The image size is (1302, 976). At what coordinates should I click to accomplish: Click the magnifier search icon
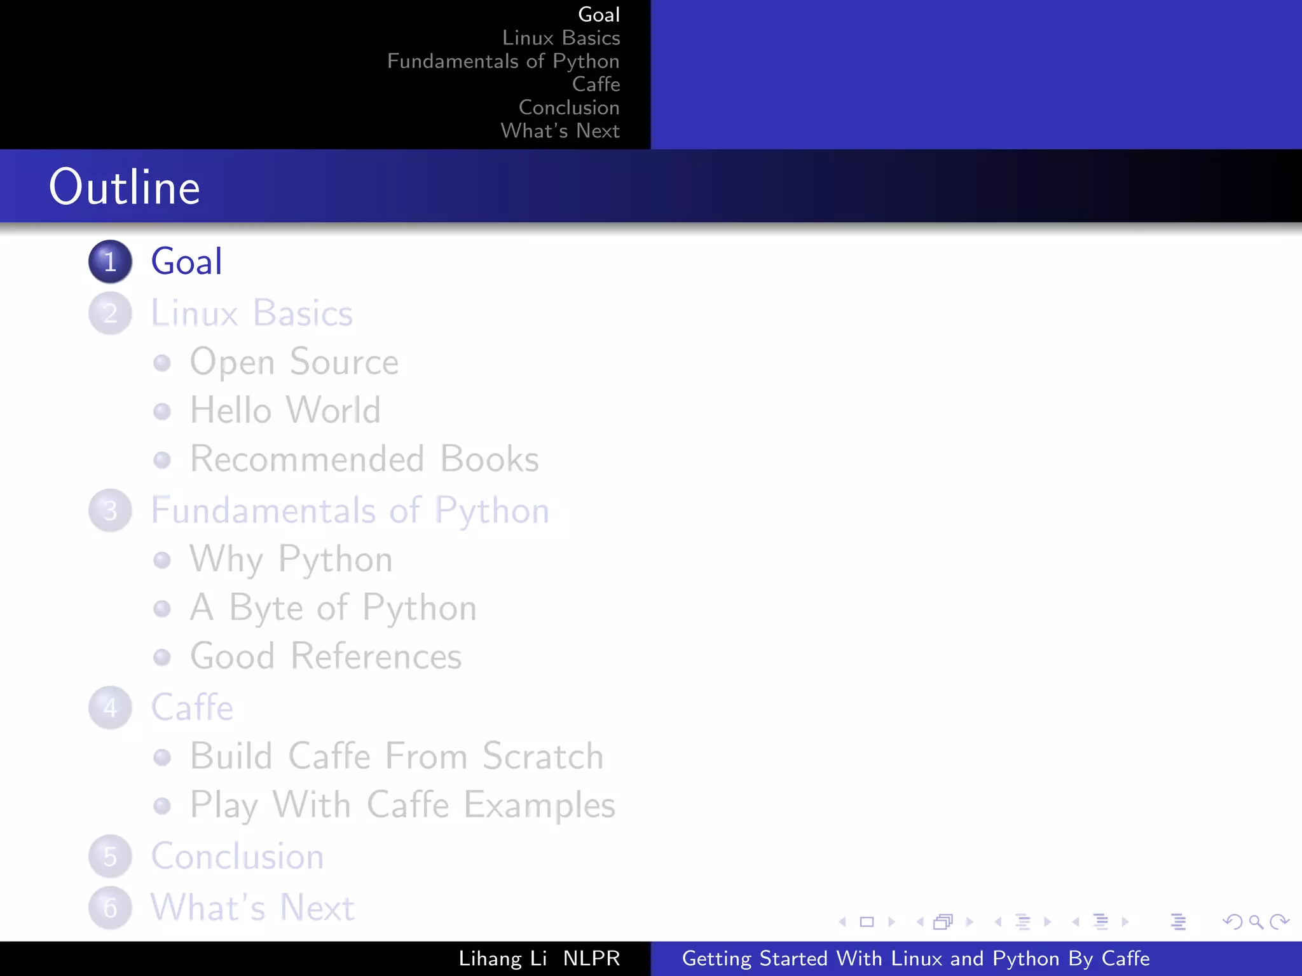(1256, 922)
